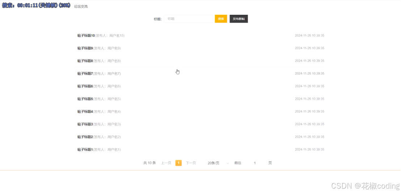Image resolution: width=401 pixels, height=193 pixels.
Task: Click publisher text 用户名6
Action: (x=113, y=86)
